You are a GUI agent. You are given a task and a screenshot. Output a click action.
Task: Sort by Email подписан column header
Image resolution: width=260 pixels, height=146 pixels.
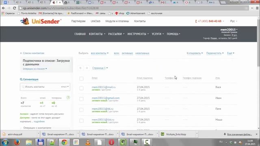pyautogui.click(x=145, y=78)
